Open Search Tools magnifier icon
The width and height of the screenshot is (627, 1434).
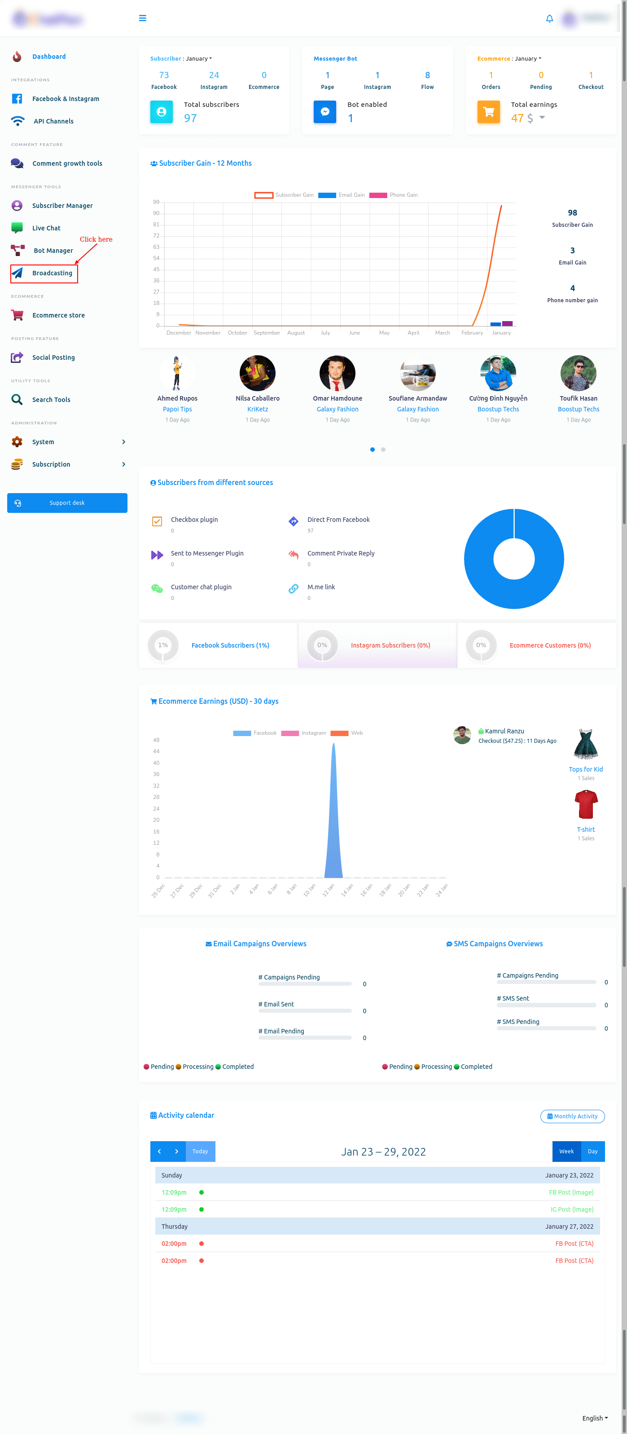17,400
